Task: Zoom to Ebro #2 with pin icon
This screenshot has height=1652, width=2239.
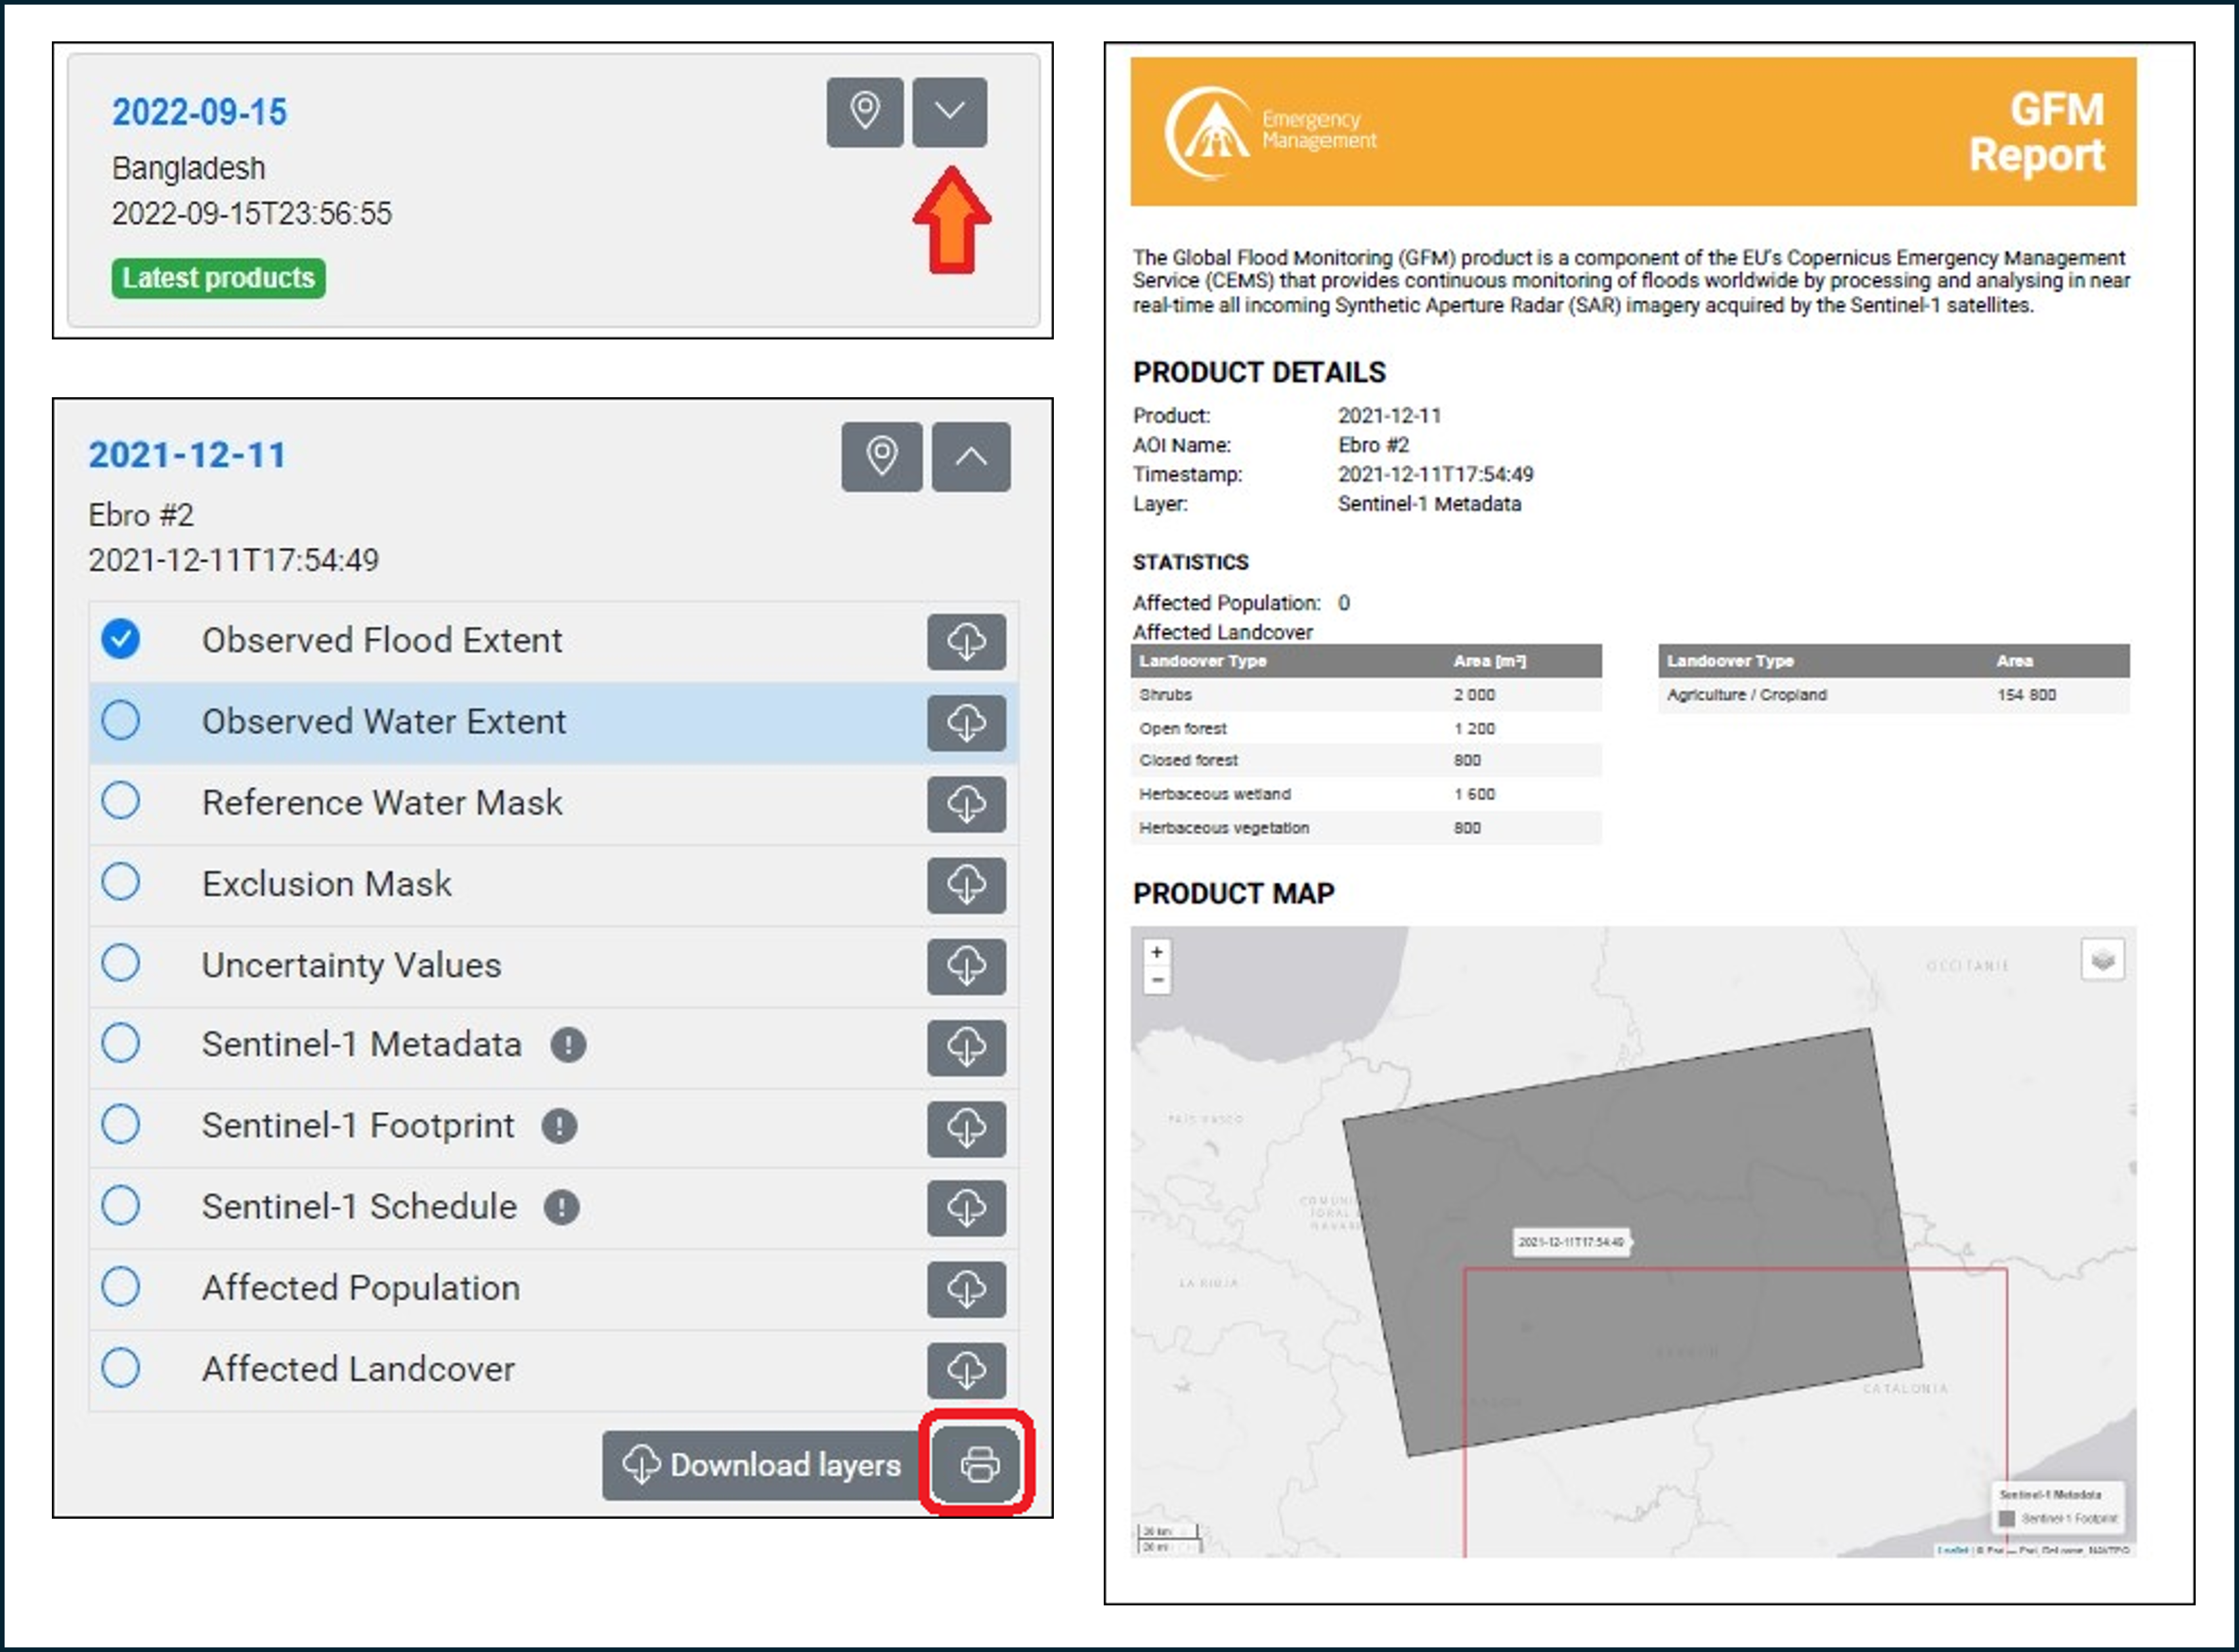Action: point(881,457)
